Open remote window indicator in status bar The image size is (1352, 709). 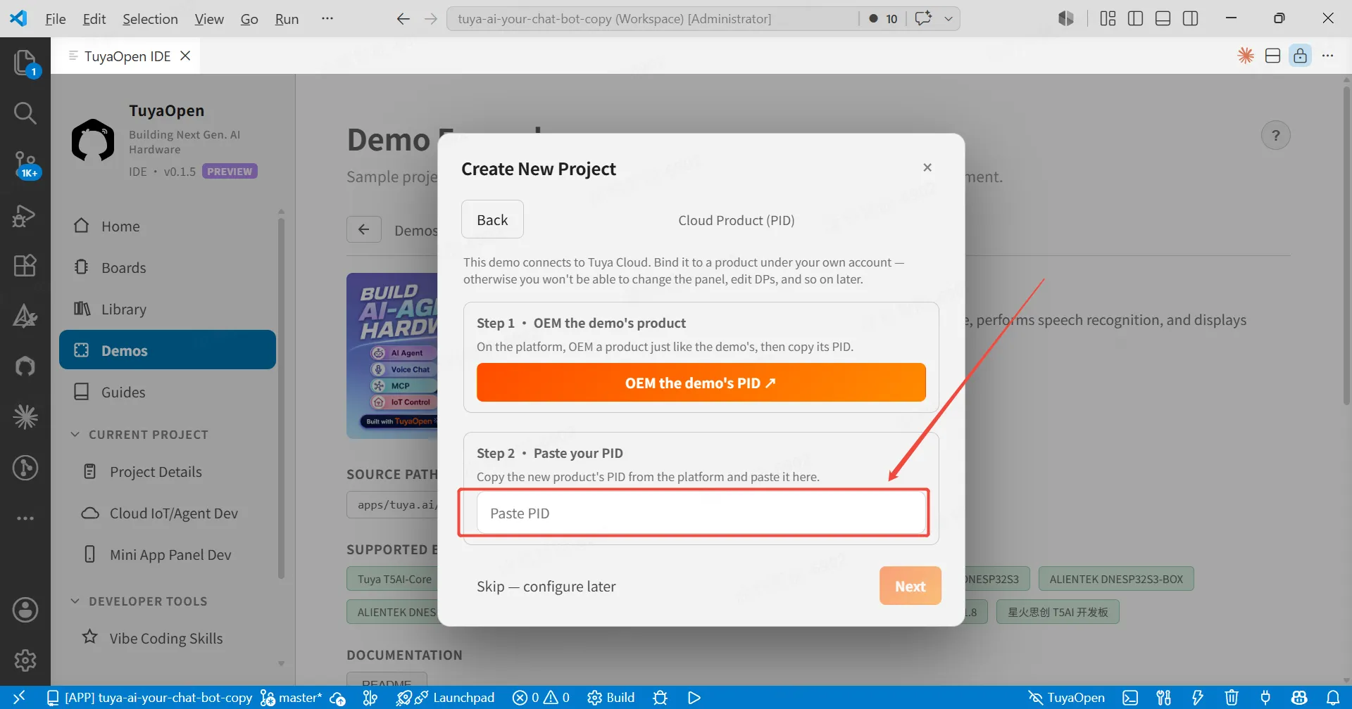[20, 697]
